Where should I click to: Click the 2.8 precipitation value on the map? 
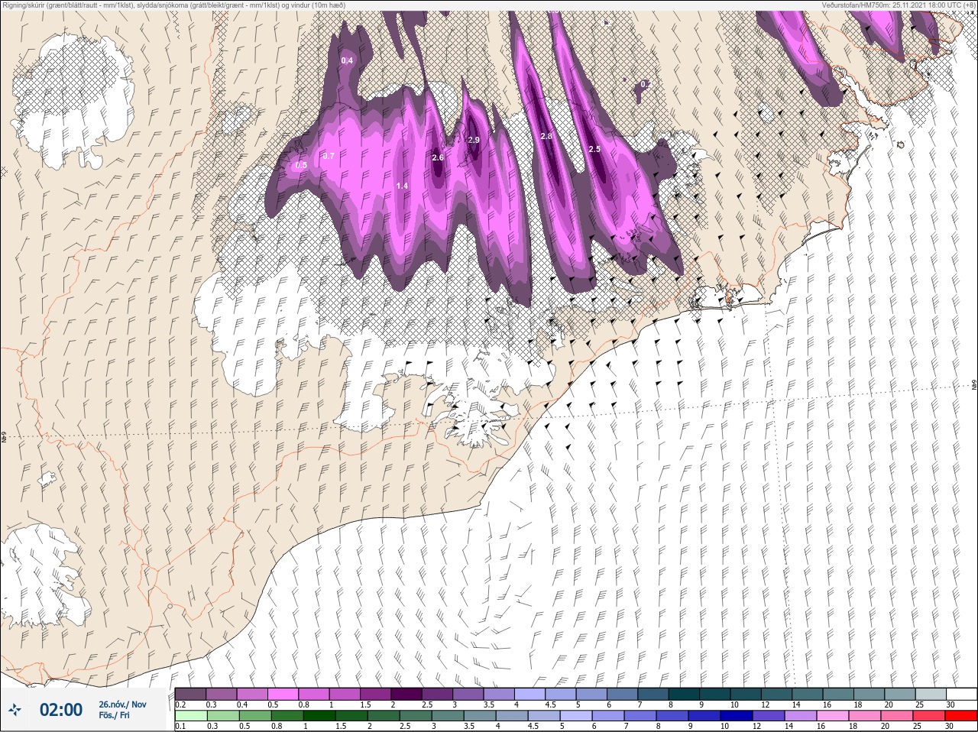pyautogui.click(x=546, y=136)
